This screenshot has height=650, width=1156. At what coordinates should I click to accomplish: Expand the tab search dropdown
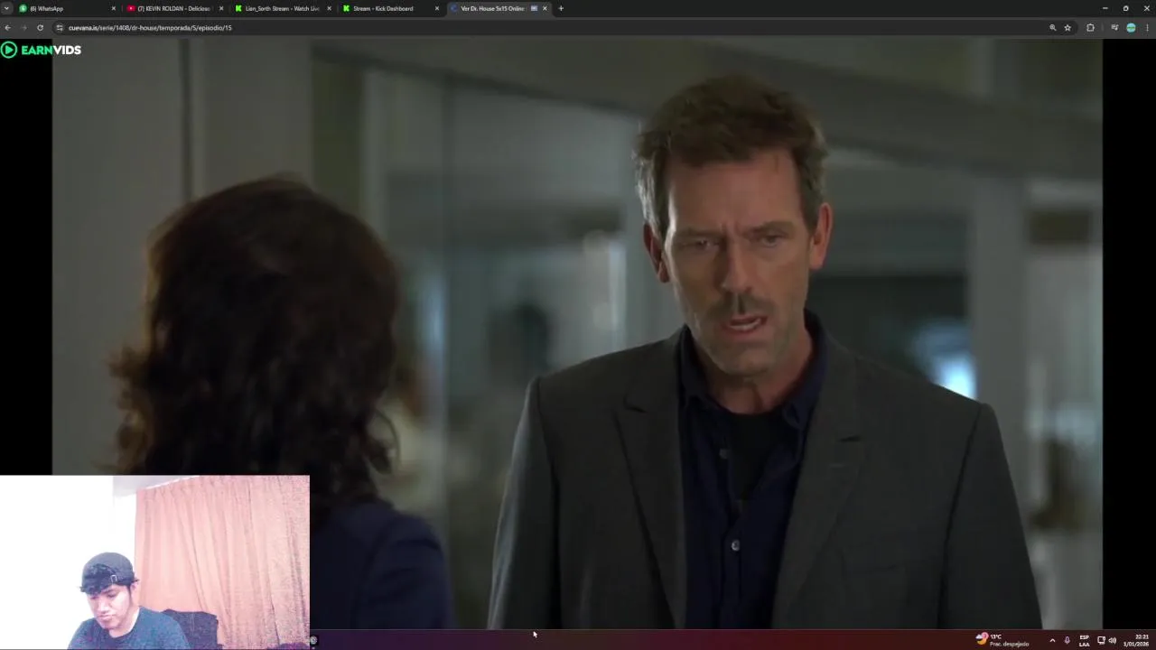coord(7,8)
